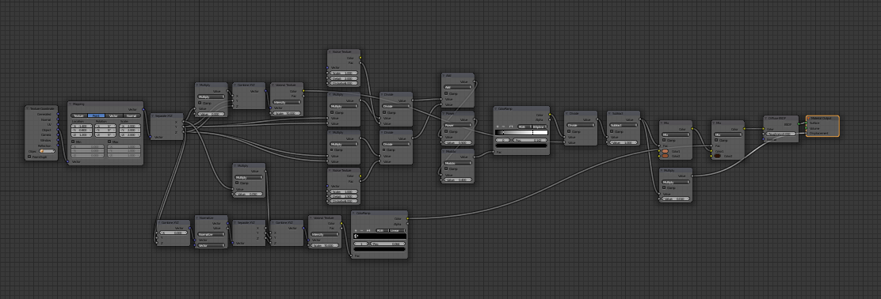Add a color stop in B-Spline ColorRamp
The height and width of the screenshot is (299, 881).
498,127
